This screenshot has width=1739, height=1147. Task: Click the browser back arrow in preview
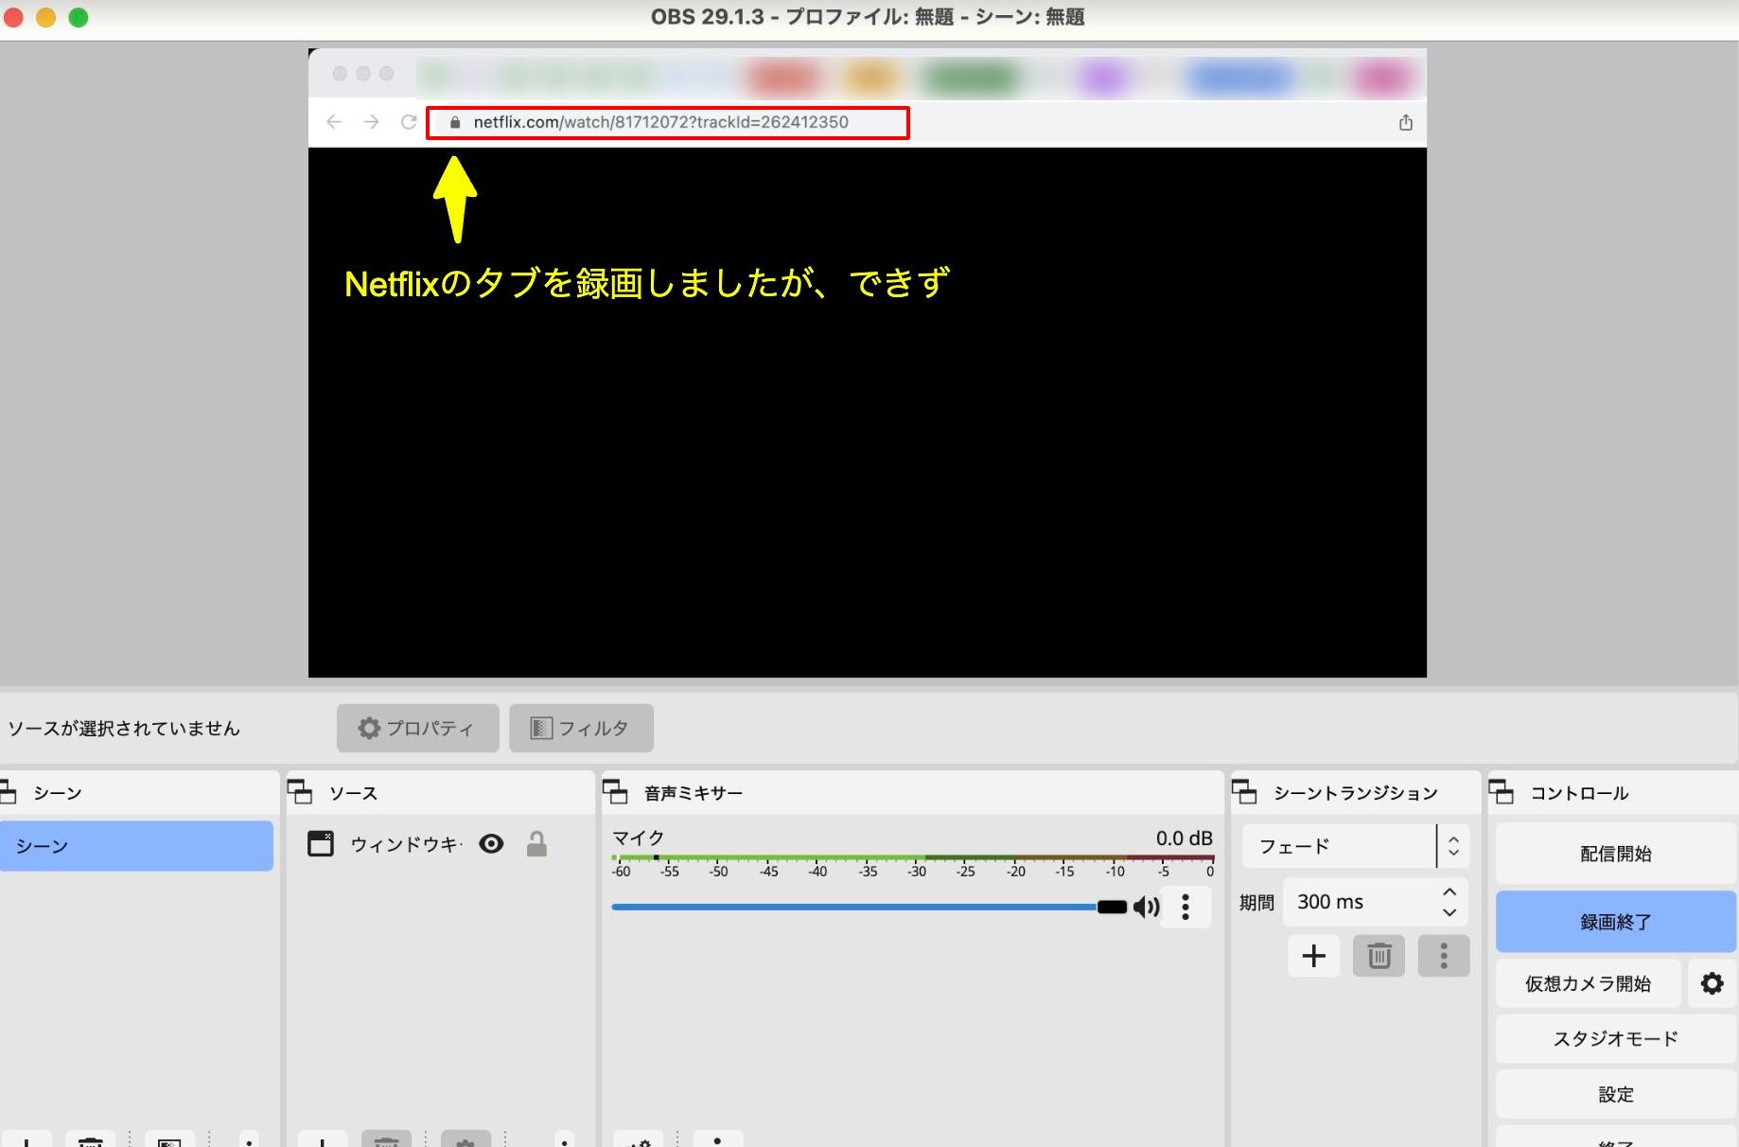(x=334, y=121)
